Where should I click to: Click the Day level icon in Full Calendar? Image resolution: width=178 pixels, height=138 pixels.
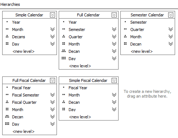coord(63,58)
